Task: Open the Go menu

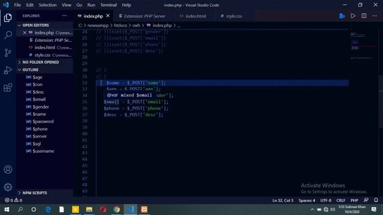Action: click(79, 5)
